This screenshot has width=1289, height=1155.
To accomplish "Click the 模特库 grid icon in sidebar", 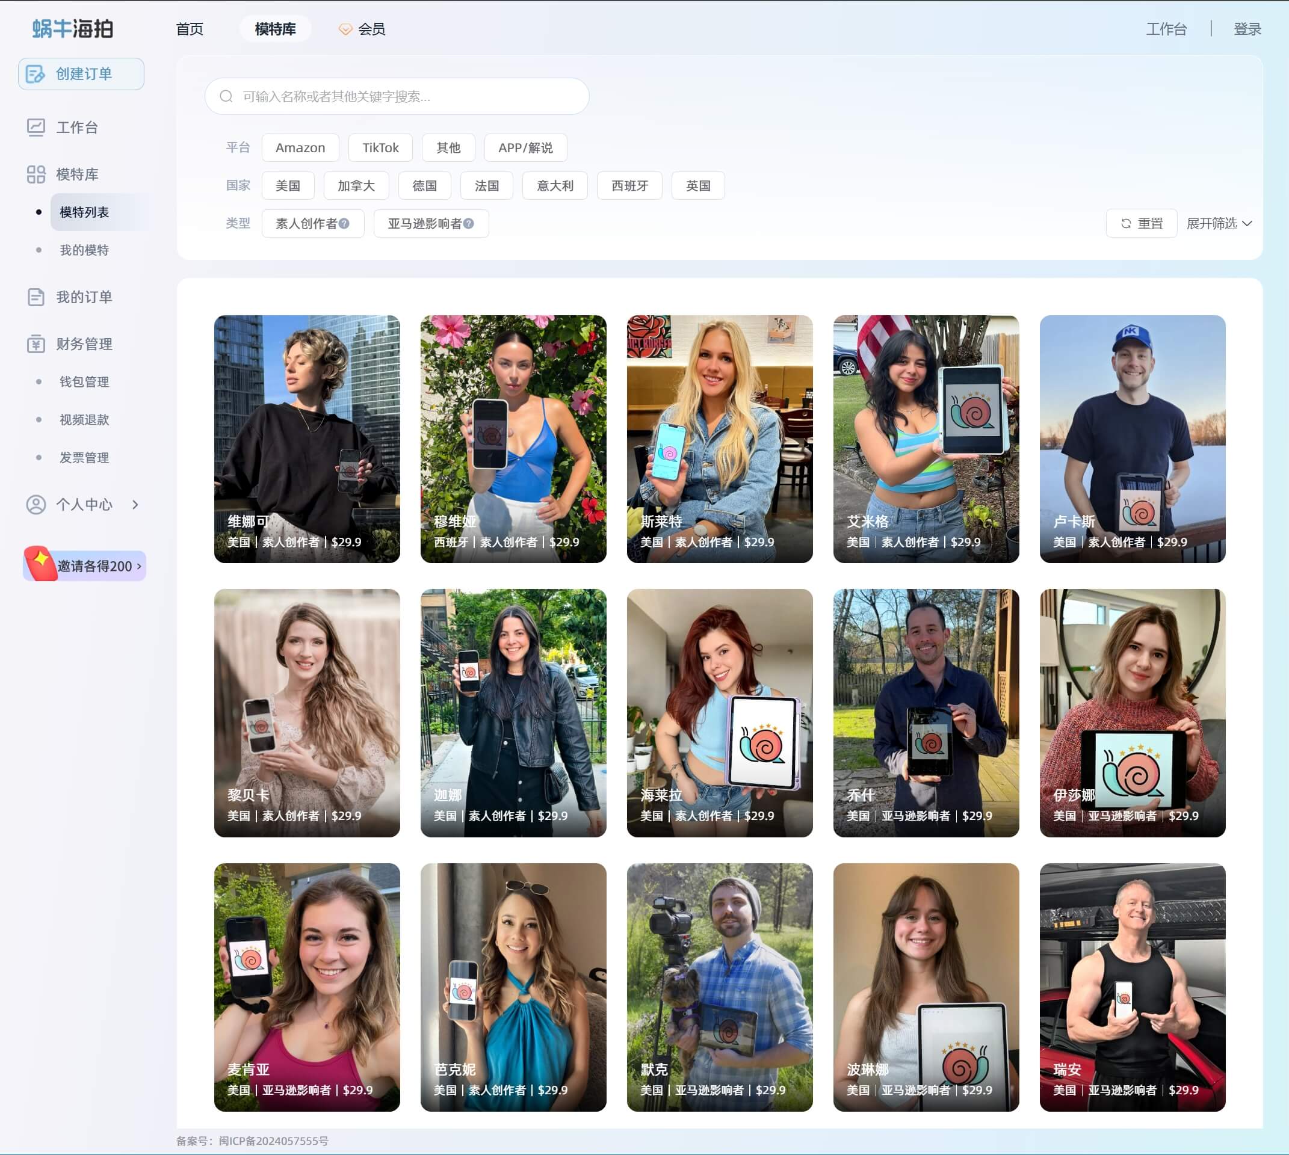I will tap(36, 174).
